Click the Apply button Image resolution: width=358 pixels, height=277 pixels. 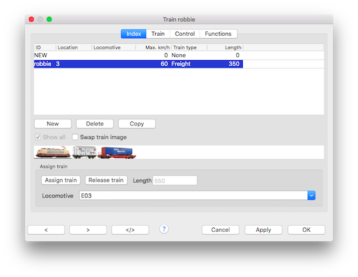(263, 230)
